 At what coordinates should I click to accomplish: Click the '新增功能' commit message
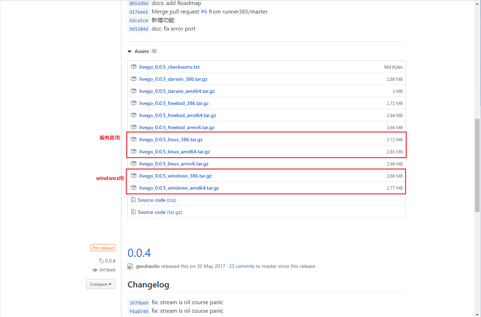(x=163, y=20)
